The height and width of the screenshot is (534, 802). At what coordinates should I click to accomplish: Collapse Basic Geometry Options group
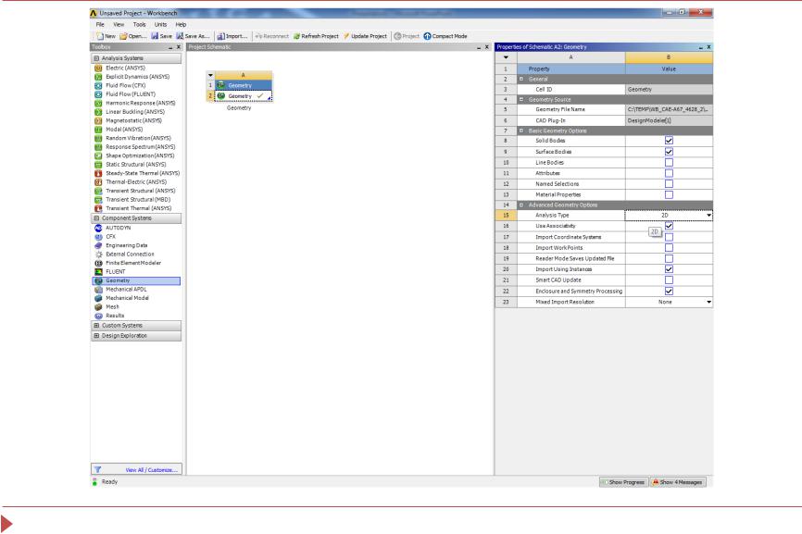click(521, 130)
